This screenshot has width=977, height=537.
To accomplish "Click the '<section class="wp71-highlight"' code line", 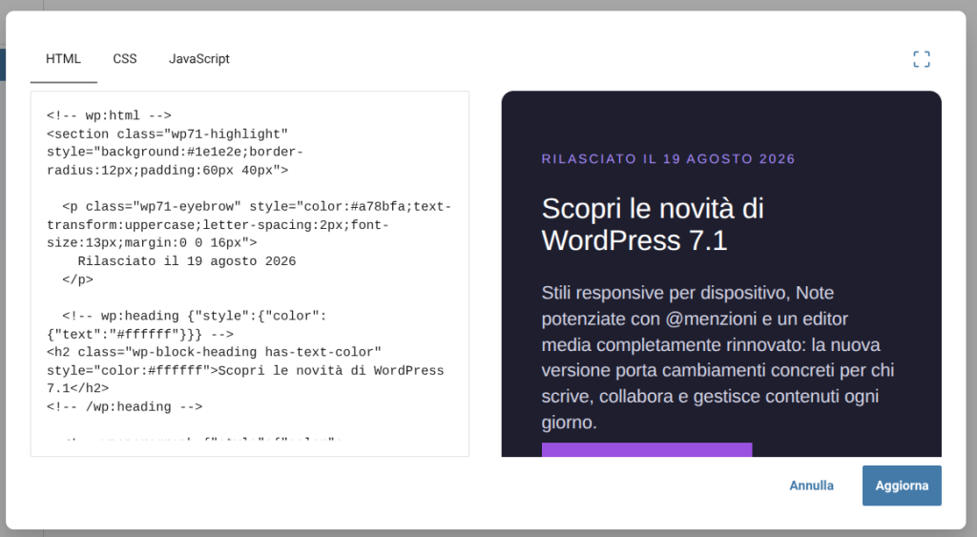I will pyautogui.click(x=167, y=134).
